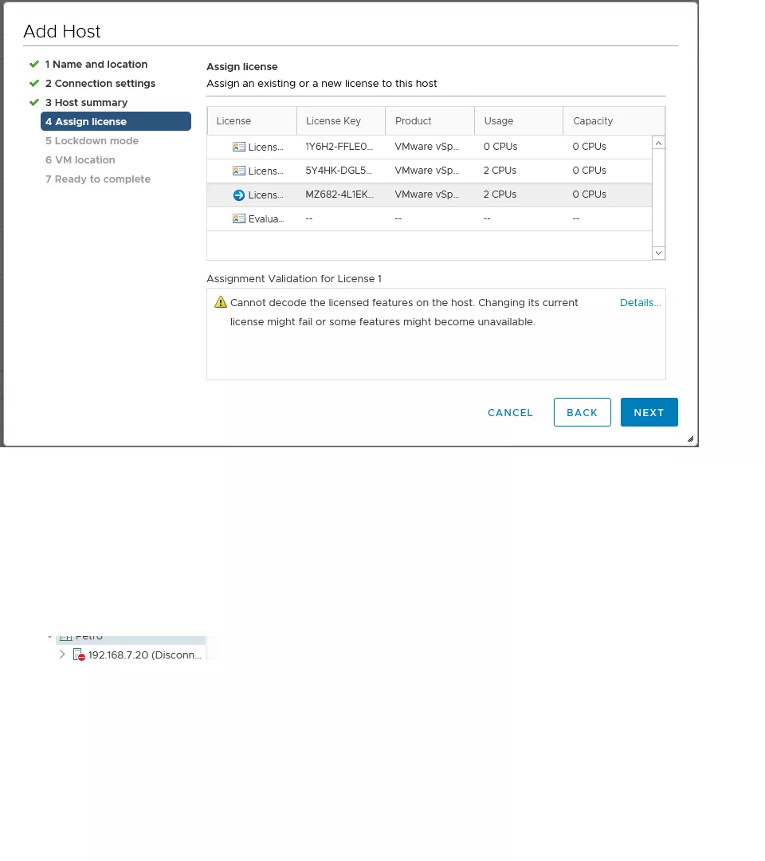Image resolution: width=765 pixels, height=861 pixels.
Task: Click the BACK button
Action: click(583, 412)
